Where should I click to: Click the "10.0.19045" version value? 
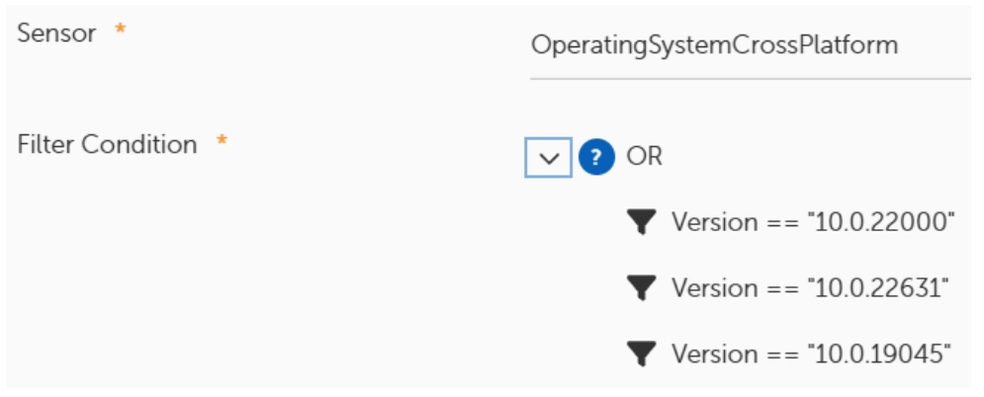point(879,353)
